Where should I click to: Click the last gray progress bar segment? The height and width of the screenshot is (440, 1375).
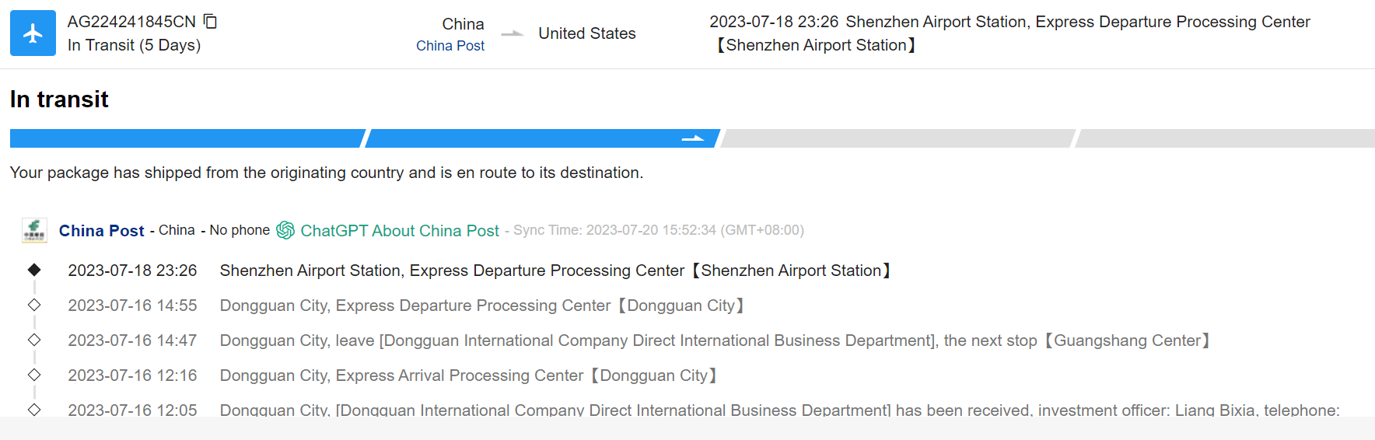(x=1225, y=138)
